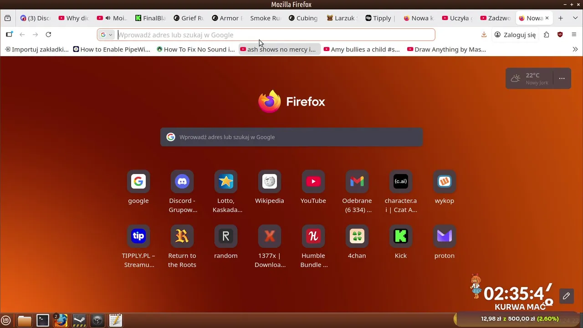
Task: Close the active Nowa tab
Action: pos(547,18)
